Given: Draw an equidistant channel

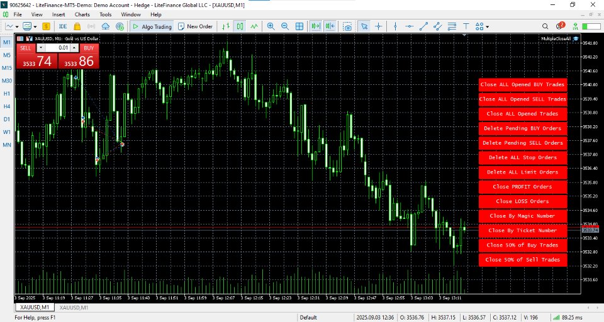Looking at the screenshot, I should (x=438, y=26).
